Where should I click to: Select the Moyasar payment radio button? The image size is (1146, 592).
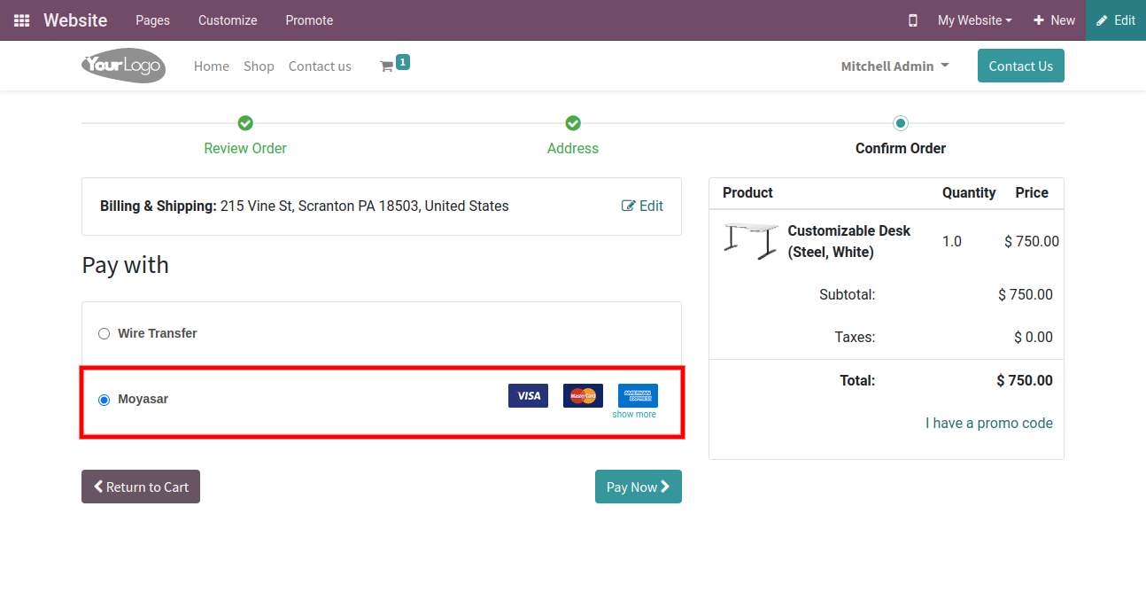(x=104, y=400)
